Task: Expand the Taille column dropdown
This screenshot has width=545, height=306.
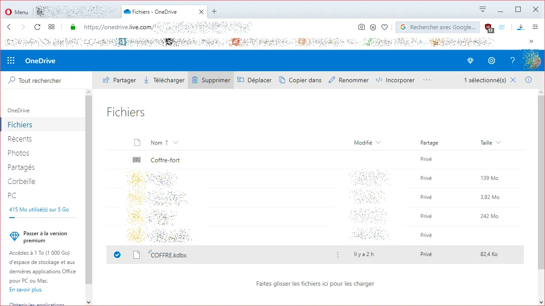Action: click(498, 142)
